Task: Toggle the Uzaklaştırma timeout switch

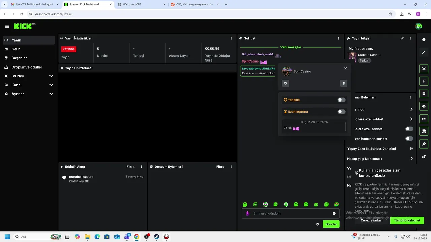Action: [341, 112]
